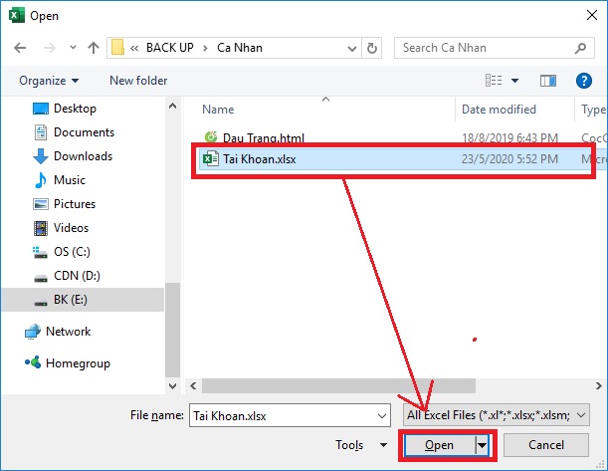Refresh the Ca Nhan folder view

[372, 48]
